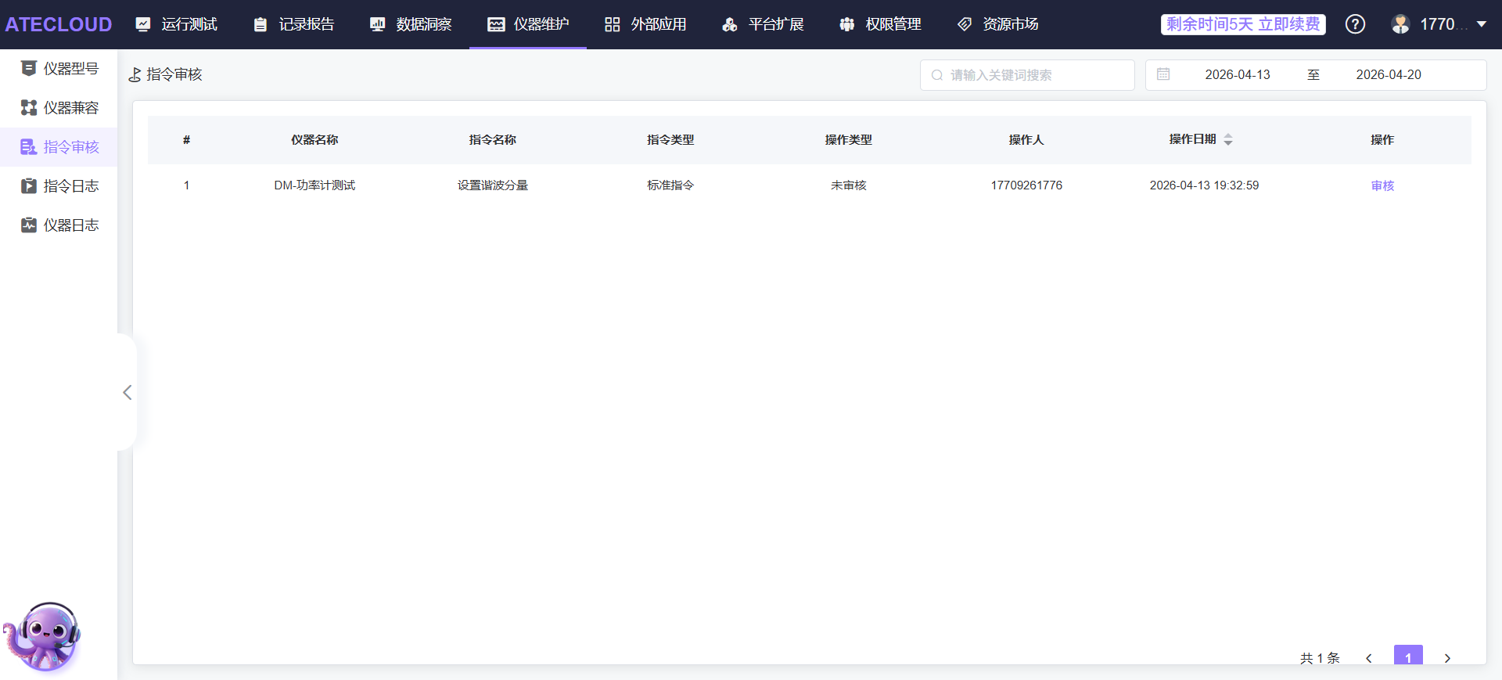
Task: Click the 指令审核 page title icon
Action: (135, 74)
